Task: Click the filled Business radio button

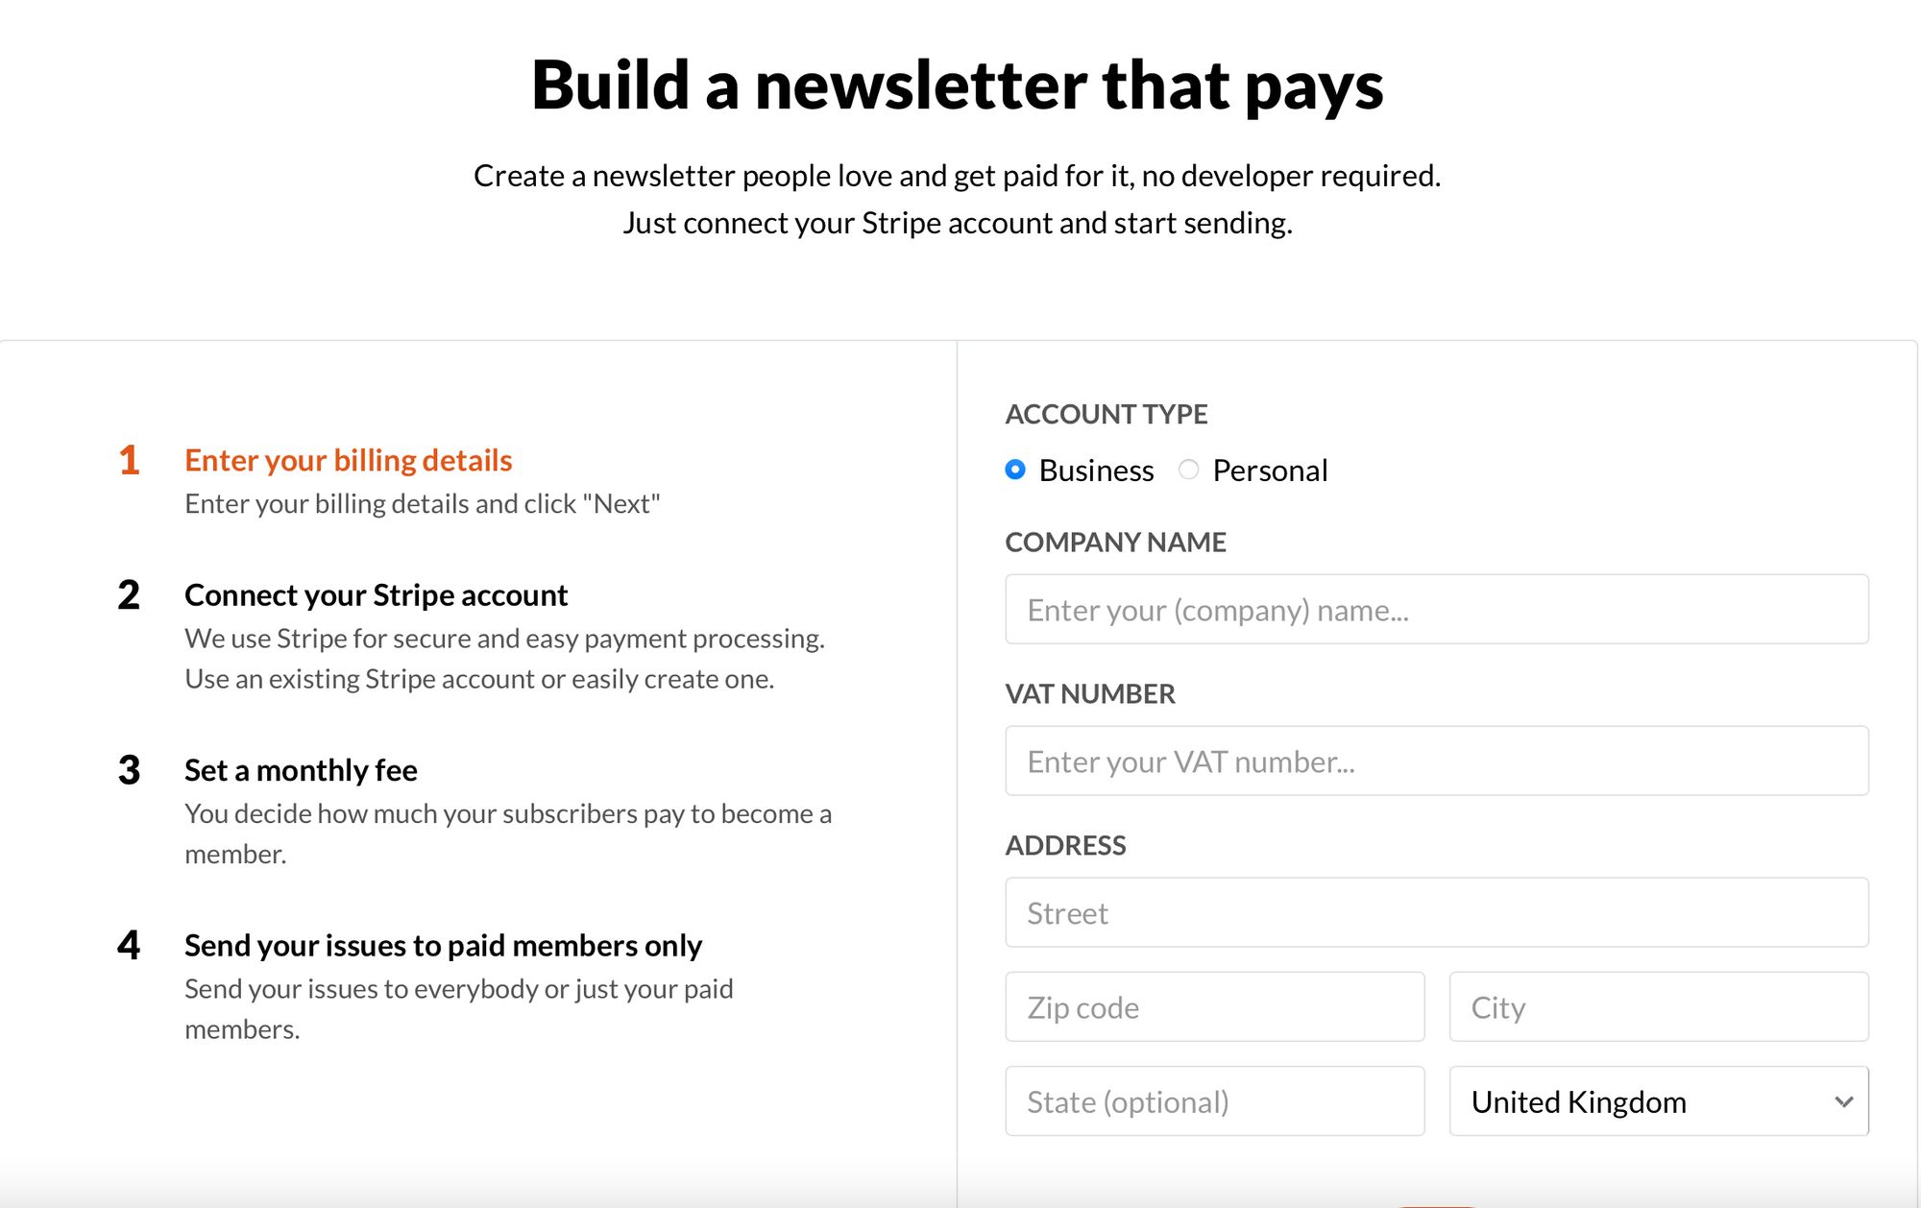Action: pyautogui.click(x=1015, y=469)
